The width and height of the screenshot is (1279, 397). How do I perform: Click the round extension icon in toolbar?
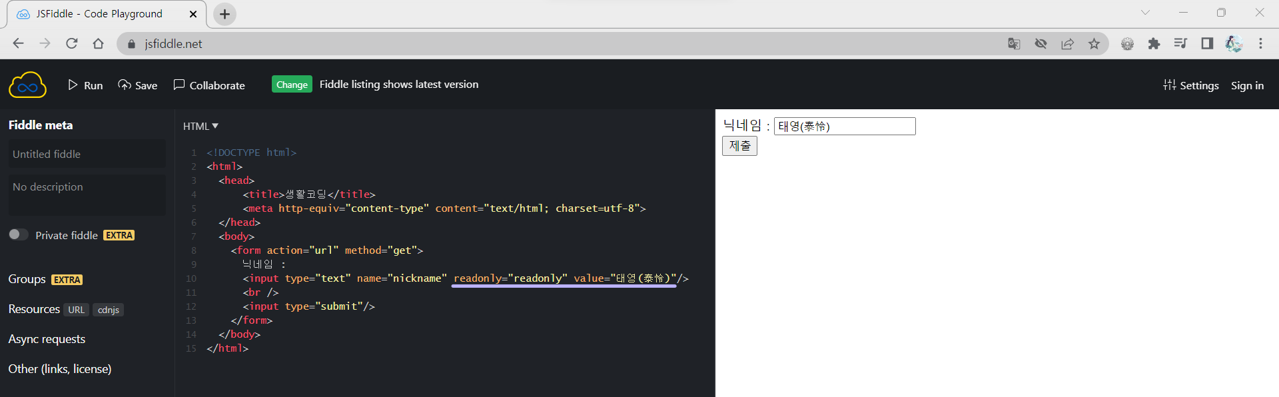click(1127, 43)
